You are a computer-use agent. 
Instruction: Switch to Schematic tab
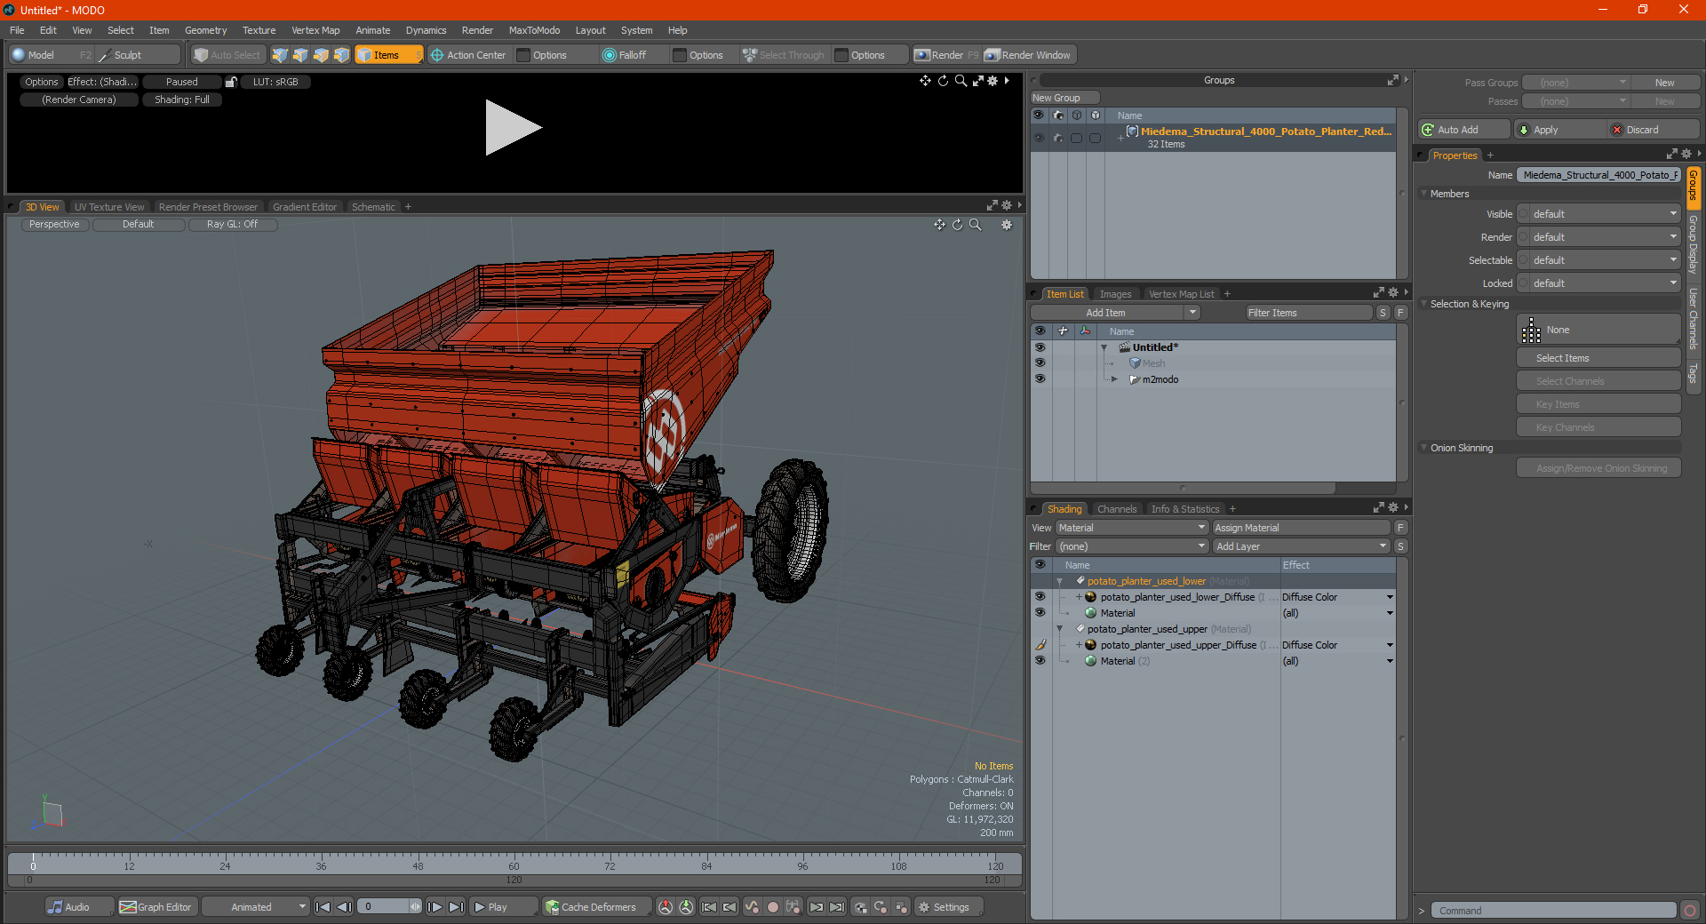click(x=373, y=207)
